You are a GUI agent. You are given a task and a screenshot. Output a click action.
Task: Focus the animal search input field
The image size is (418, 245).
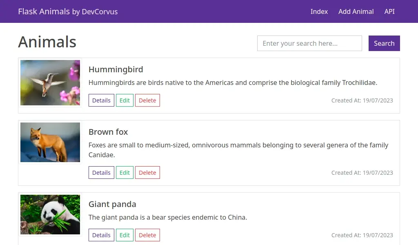point(309,43)
